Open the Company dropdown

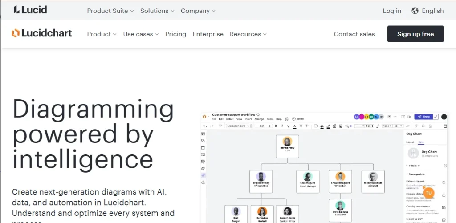click(198, 11)
